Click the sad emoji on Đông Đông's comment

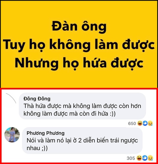pos(150,123)
